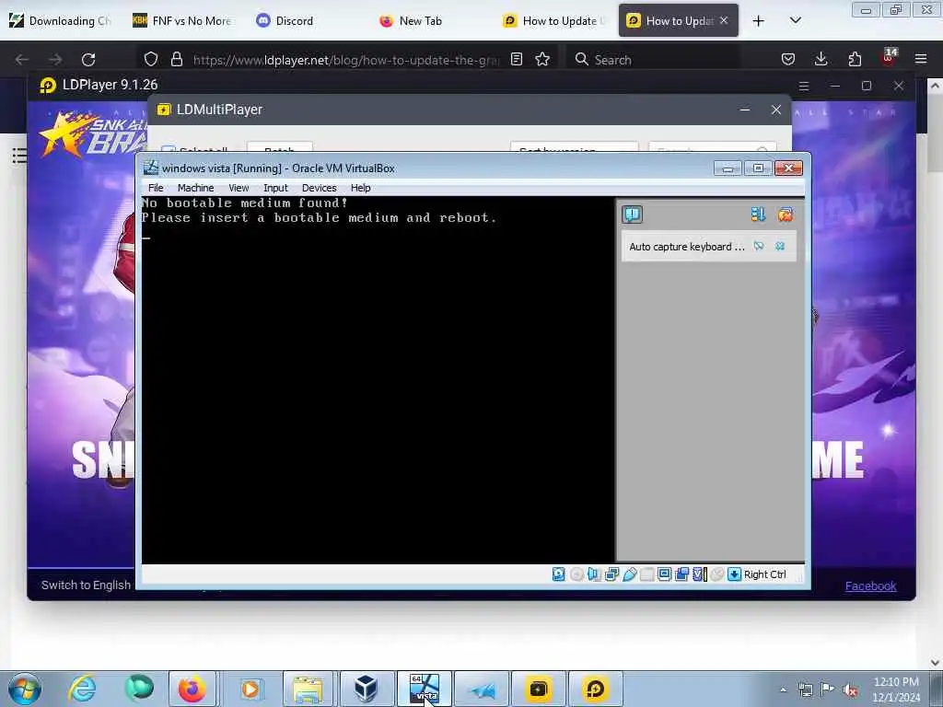Screen dimensions: 943x707
Task: Click the recording status icon
Action: [x=681, y=574]
